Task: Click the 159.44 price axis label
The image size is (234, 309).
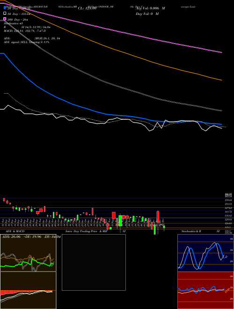Action: (228, 200)
